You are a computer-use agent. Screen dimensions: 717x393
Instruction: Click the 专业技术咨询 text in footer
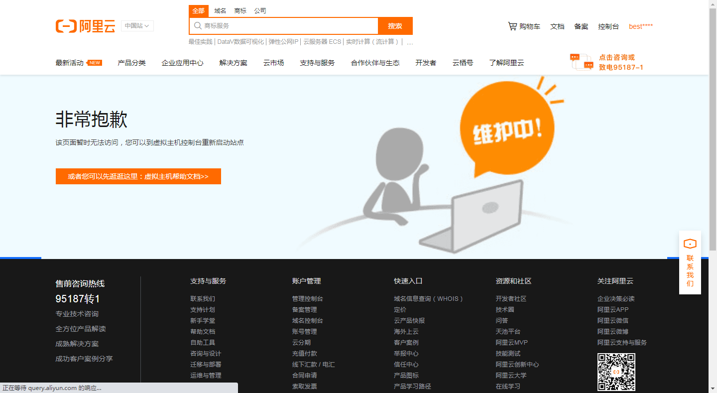pos(77,314)
